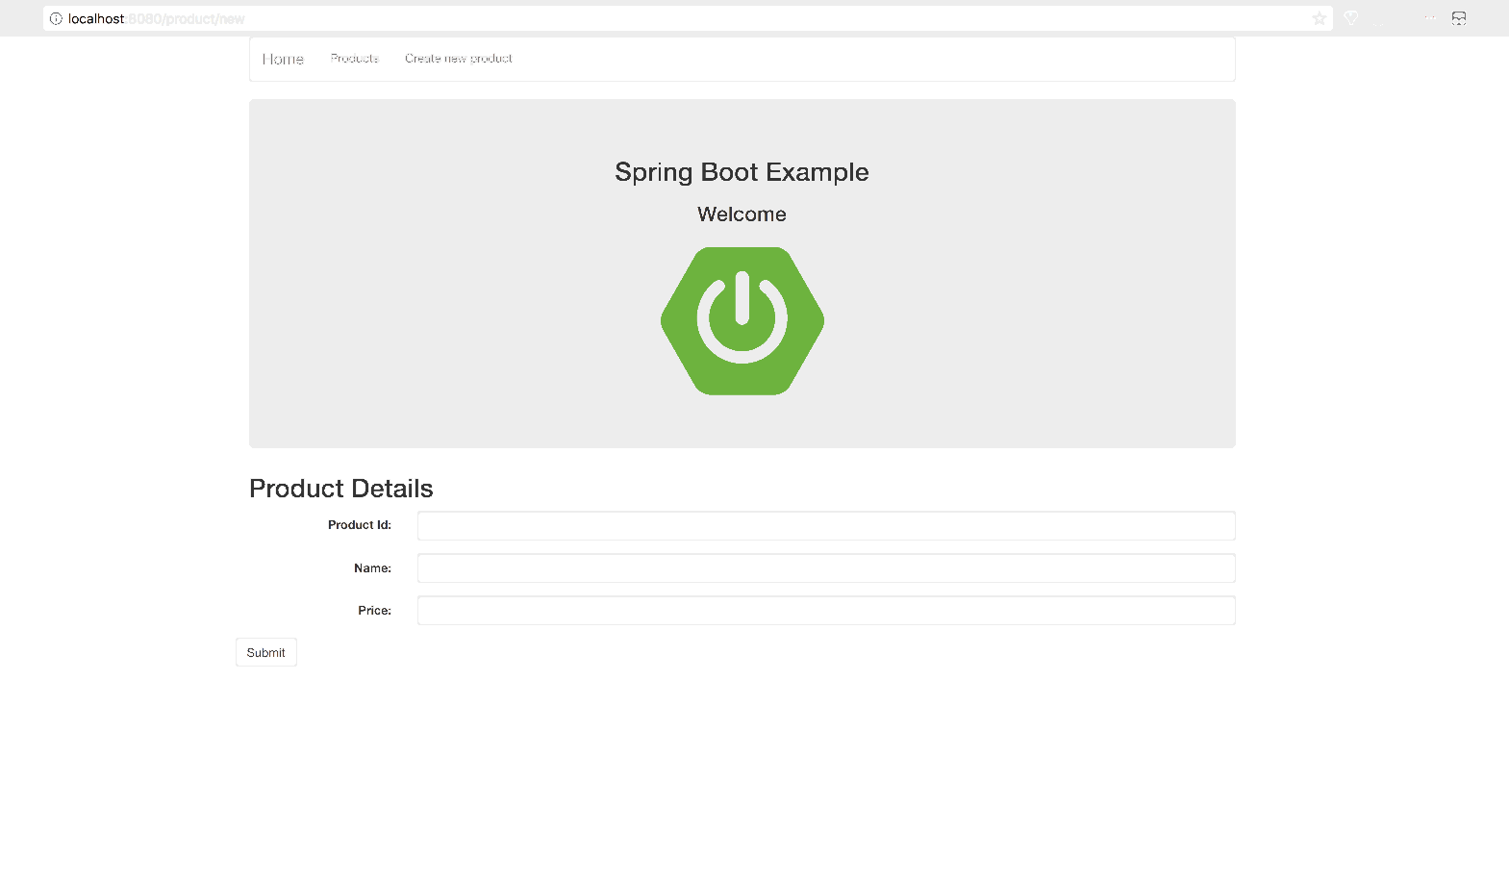Click the green Spring Boot power logo
1509x882 pixels.
(742, 321)
